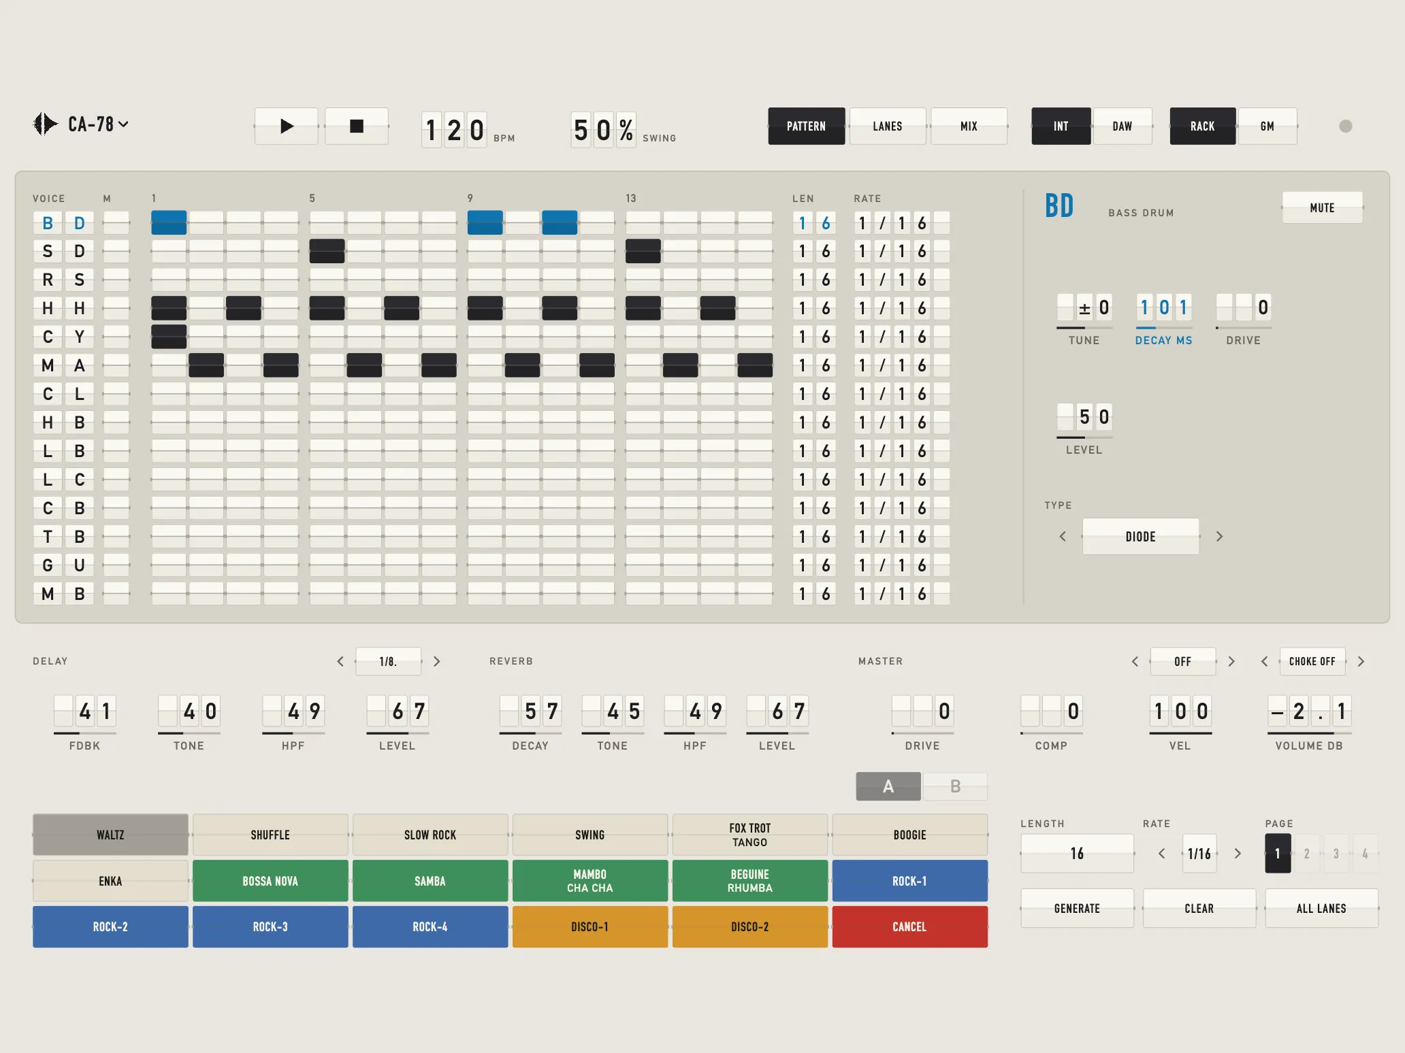This screenshot has width=1405, height=1053.
Task: Click the GENERATE button
Action: pyautogui.click(x=1077, y=908)
